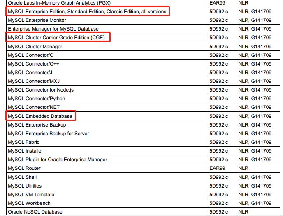The height and width of the screenshot is (216, 283).
Task: Click the MySQL Connector/Python entry
Action: pyautogui.click(x=37, y=99)
